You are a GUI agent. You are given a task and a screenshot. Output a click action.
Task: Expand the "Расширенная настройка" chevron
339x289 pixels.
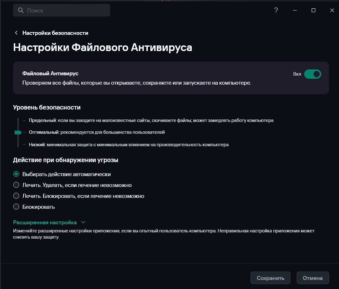tap(83, 222)
